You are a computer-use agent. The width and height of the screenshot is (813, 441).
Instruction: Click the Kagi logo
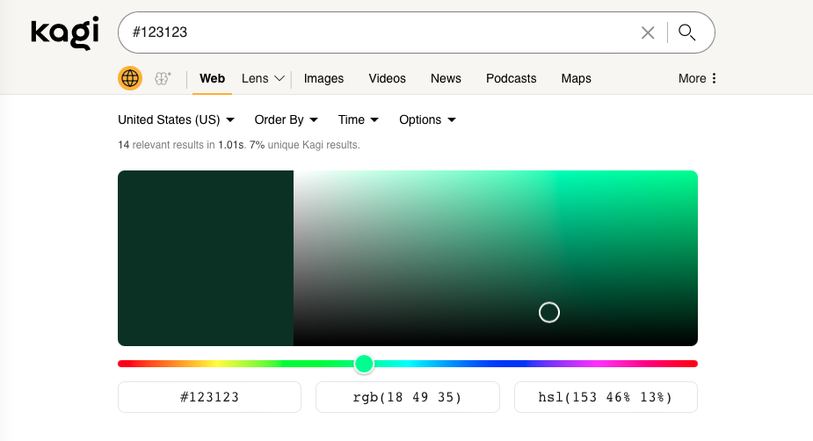coord(64,33)
